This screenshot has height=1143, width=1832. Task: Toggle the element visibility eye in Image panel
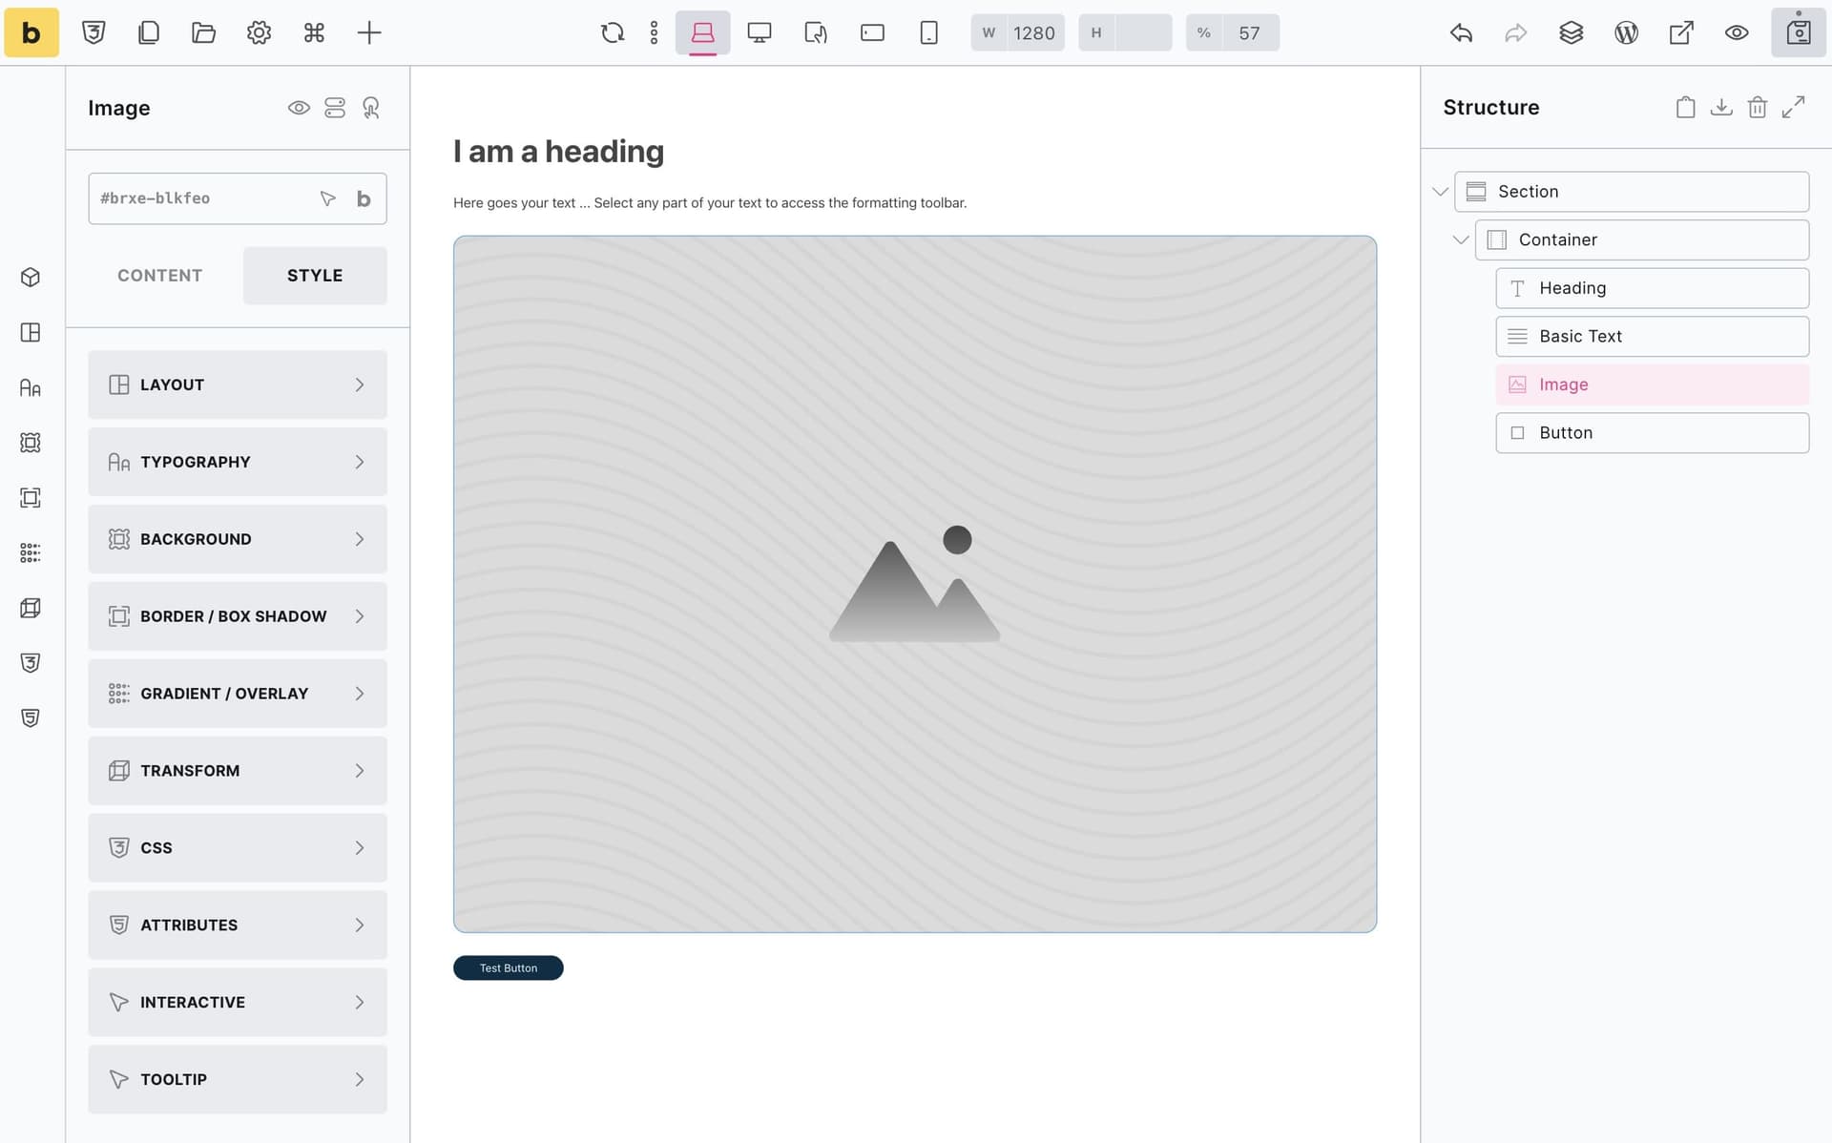[299, 108]
